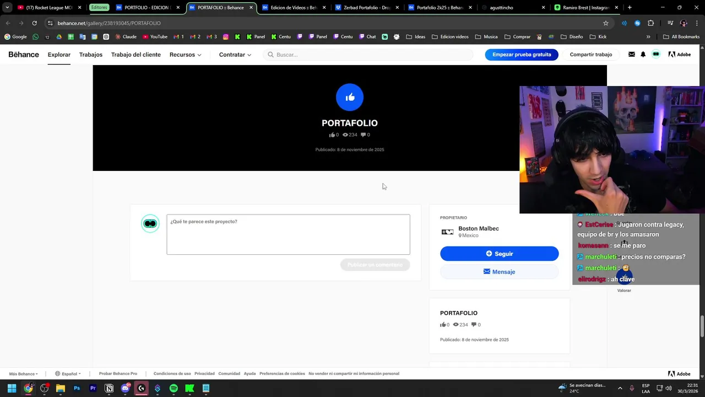
Task: Click the page vertical scrollbar thumb
Action: pos(702,325)
